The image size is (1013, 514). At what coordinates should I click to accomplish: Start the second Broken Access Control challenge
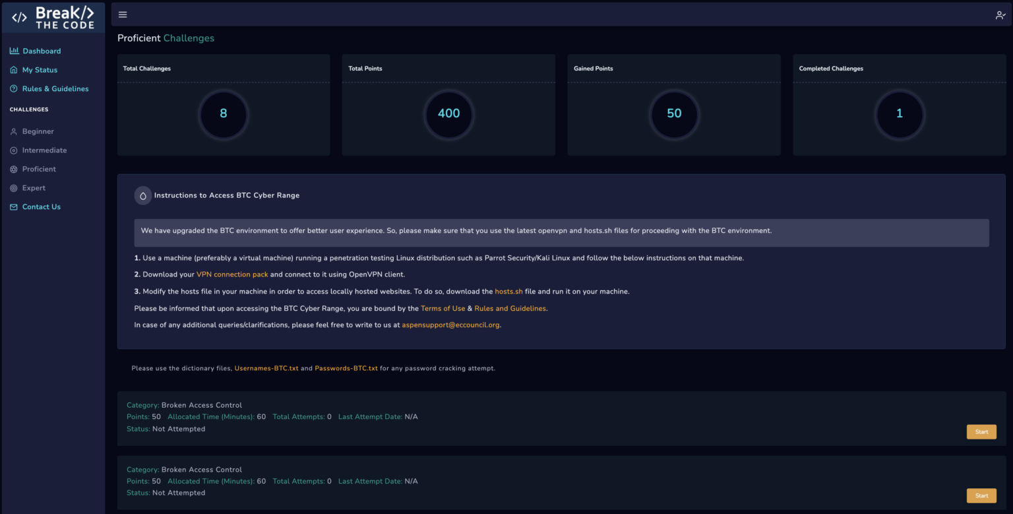981,495
